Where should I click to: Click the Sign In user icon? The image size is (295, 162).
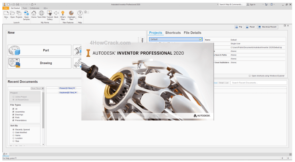tap(248, 4)
